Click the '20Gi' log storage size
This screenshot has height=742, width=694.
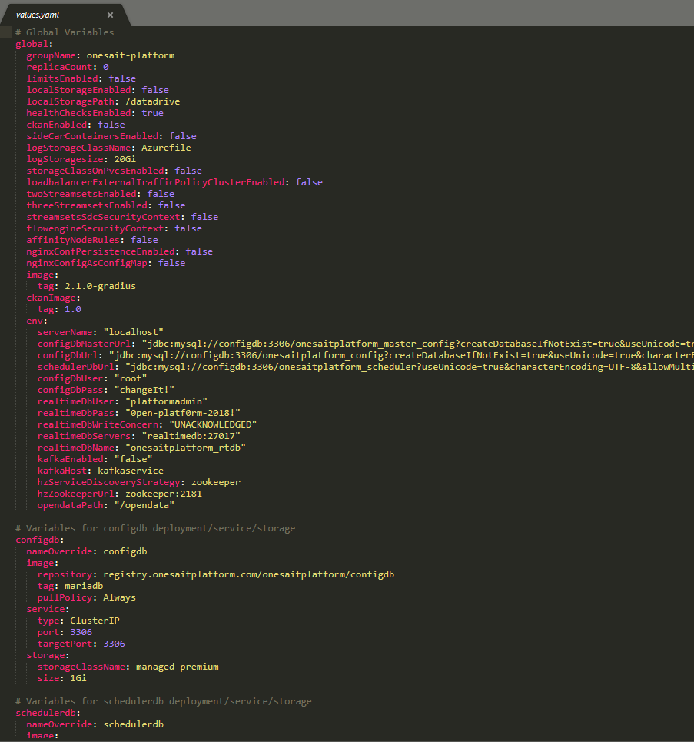125,159
